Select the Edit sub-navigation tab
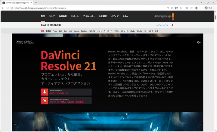This screenshot has height=132, width=217. (60, 31)
